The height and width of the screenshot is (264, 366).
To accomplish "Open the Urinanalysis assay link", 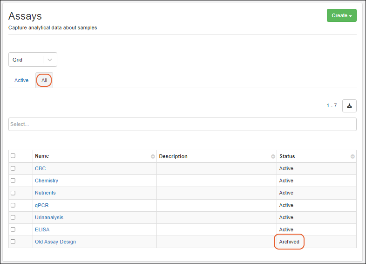I will (49, 217).
